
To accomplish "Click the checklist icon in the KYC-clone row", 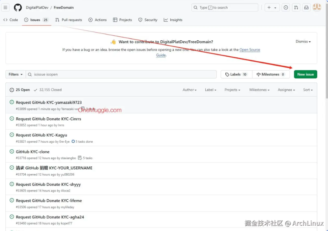I will click(80, 158).
